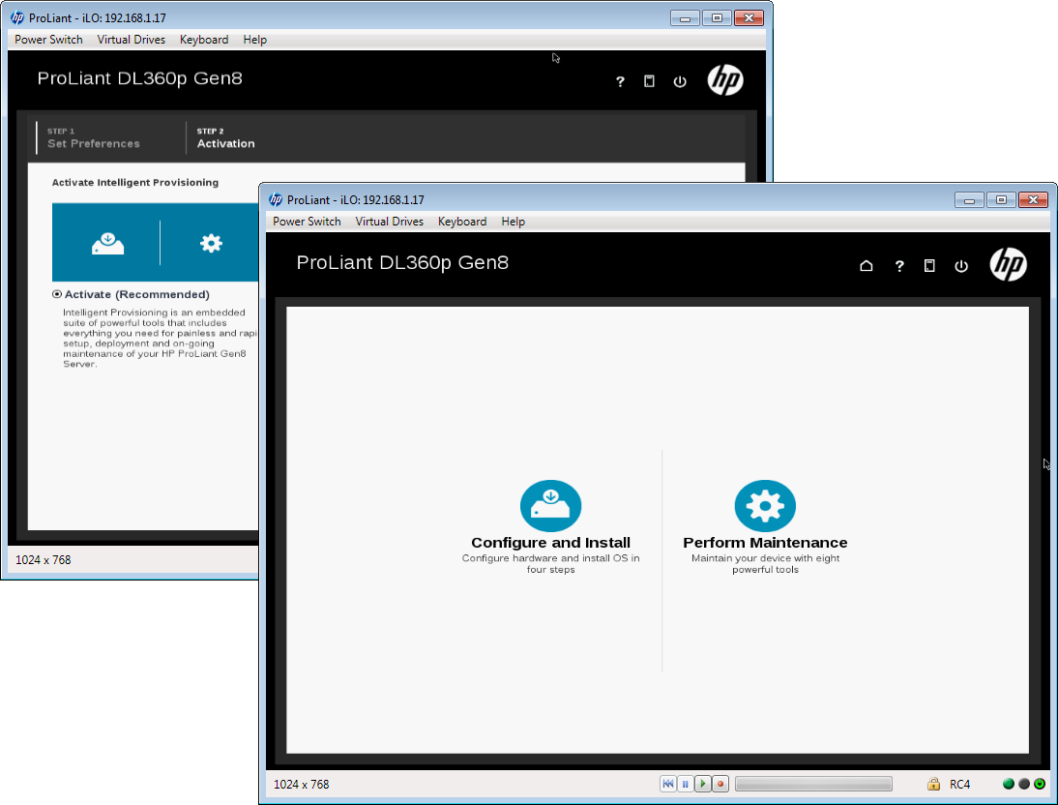Click the Perform Maintenance label
This screenshot has width=1058, height=805.
(x=765, y=545)
